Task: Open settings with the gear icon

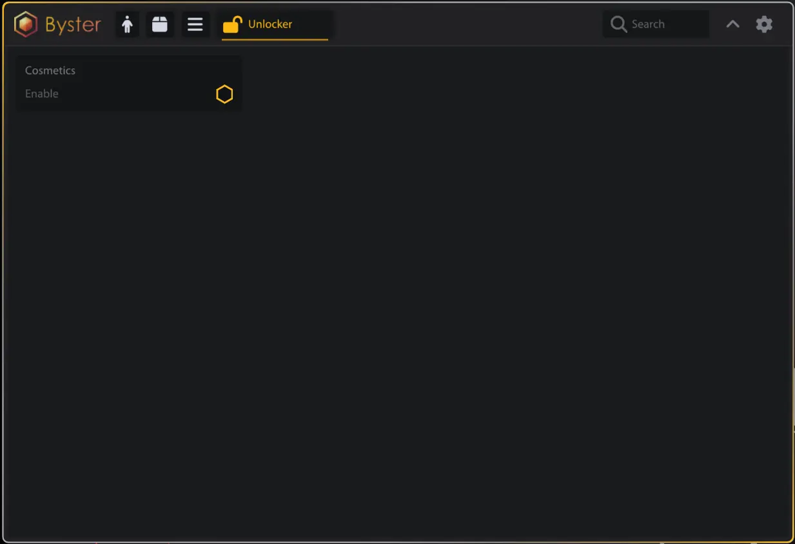Action: pyautogui.click(x=764, y=24)
